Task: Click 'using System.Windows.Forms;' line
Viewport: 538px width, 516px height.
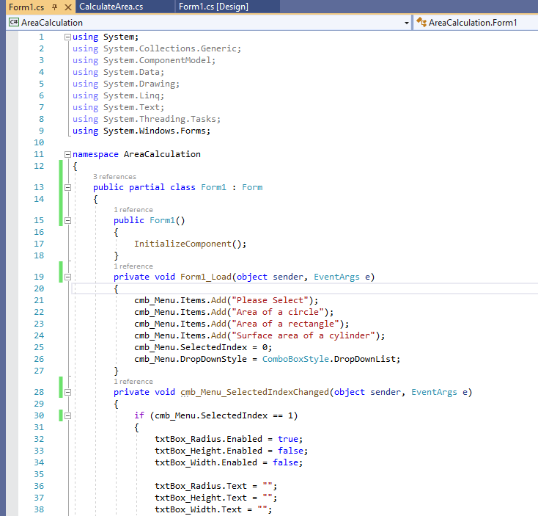Action: [141, 131]
